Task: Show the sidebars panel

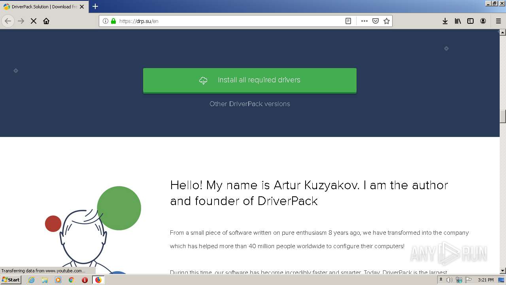Action: pos(470,21)
